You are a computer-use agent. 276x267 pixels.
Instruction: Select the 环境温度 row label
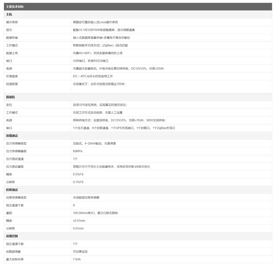click(12, 76)
